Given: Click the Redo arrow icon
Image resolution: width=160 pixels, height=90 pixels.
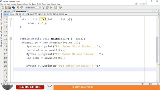Looking at the screenshot, I should click(x=21, y=7).
